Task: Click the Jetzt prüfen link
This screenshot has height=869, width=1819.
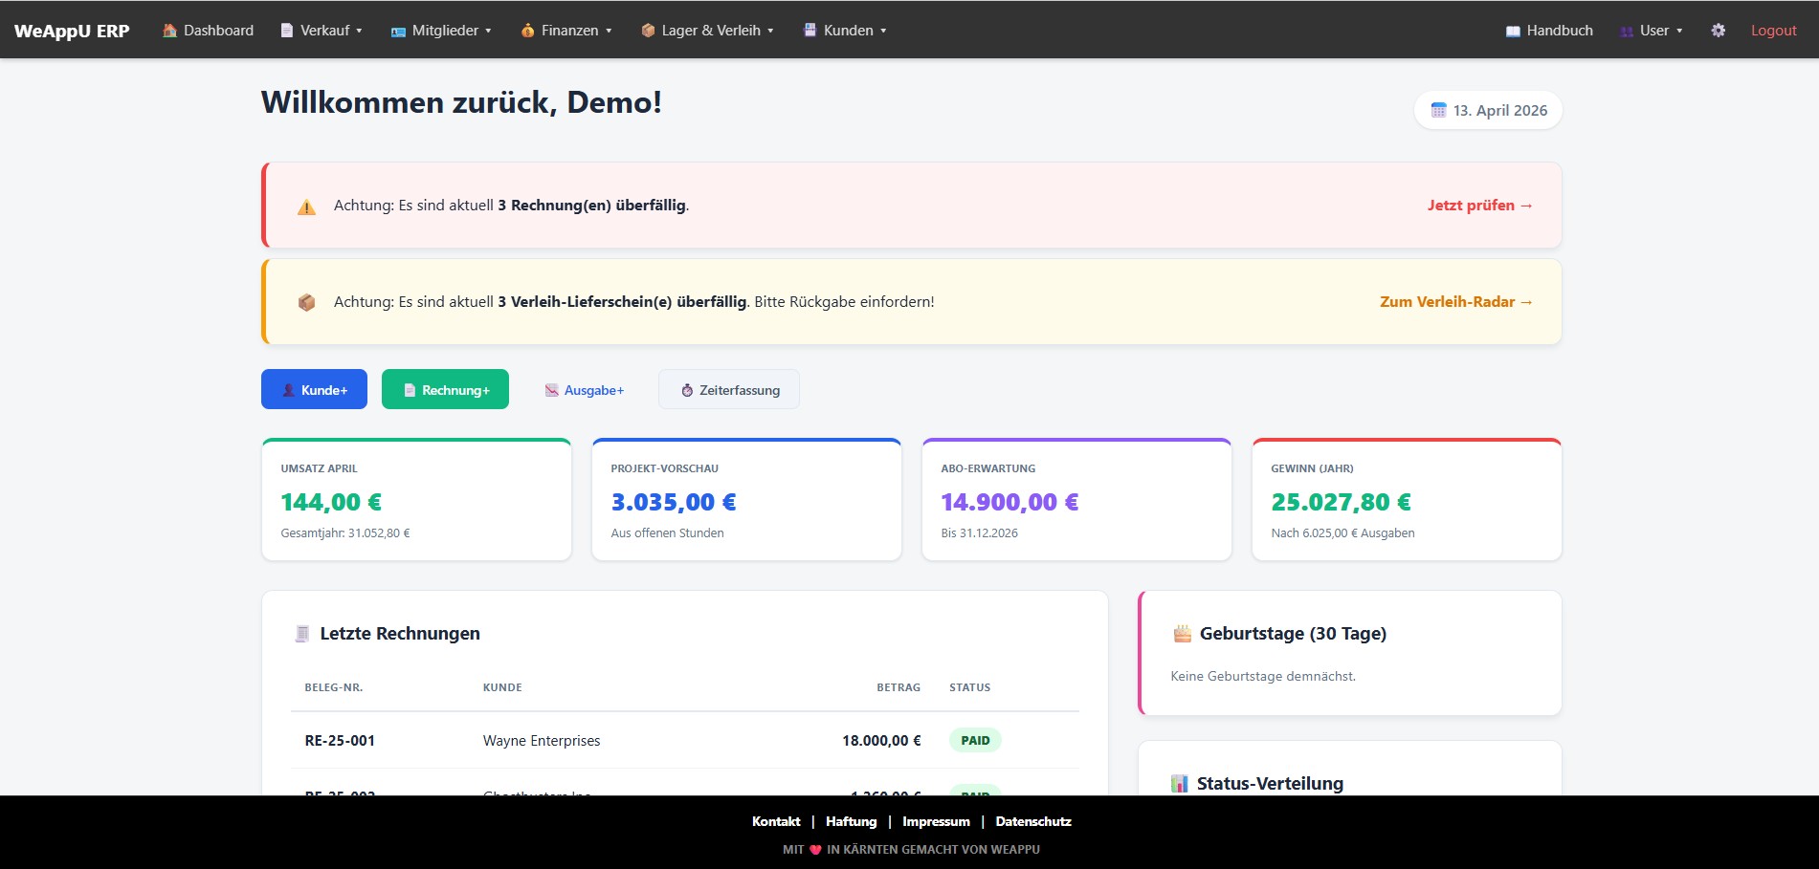Action: click(x=1480, y=206)
